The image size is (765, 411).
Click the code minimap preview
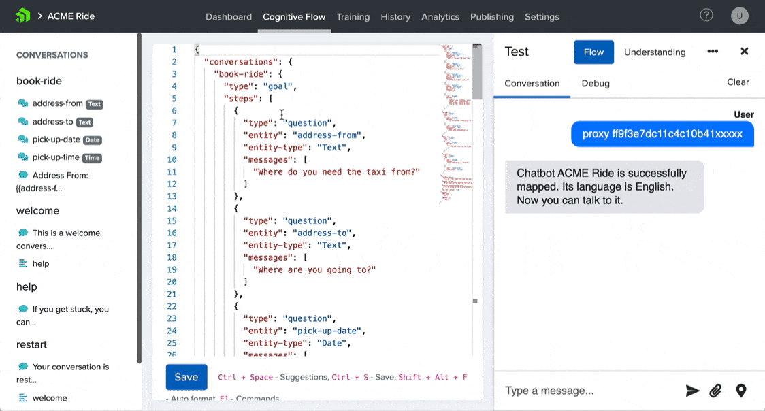click(456, 123)
